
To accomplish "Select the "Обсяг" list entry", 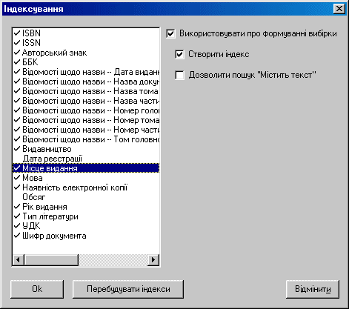I will [86, 197].
